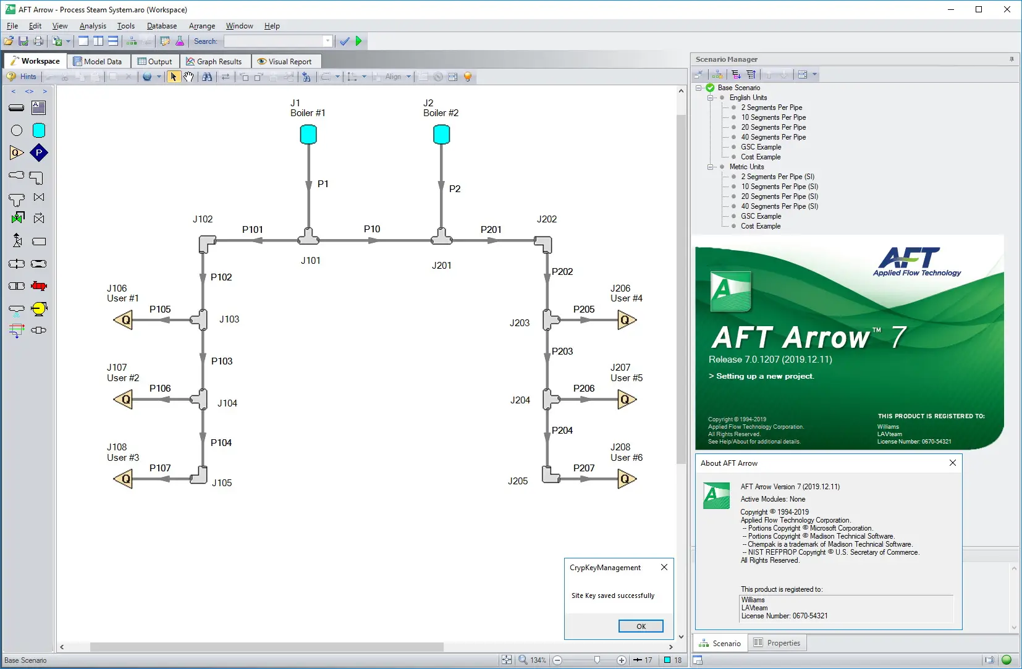Click the blue checkmark checklist icon
The height and width of the screenshot is (669, 1022).
[345, 41]
